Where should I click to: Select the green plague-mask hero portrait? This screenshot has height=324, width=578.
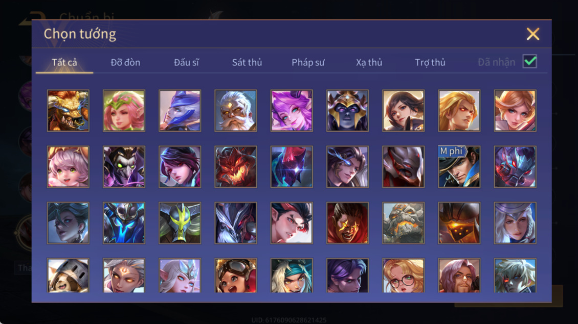[124, 167]
